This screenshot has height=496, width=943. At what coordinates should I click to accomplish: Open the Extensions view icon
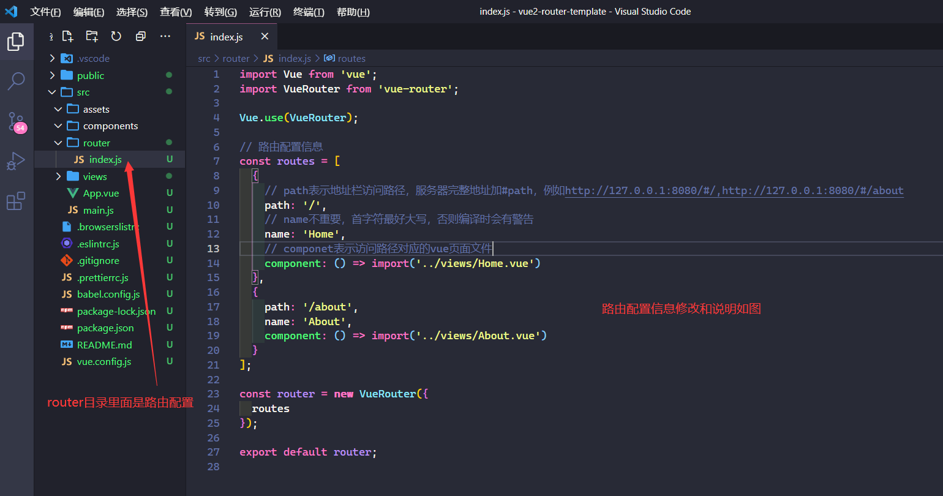[x=16, y=201]
